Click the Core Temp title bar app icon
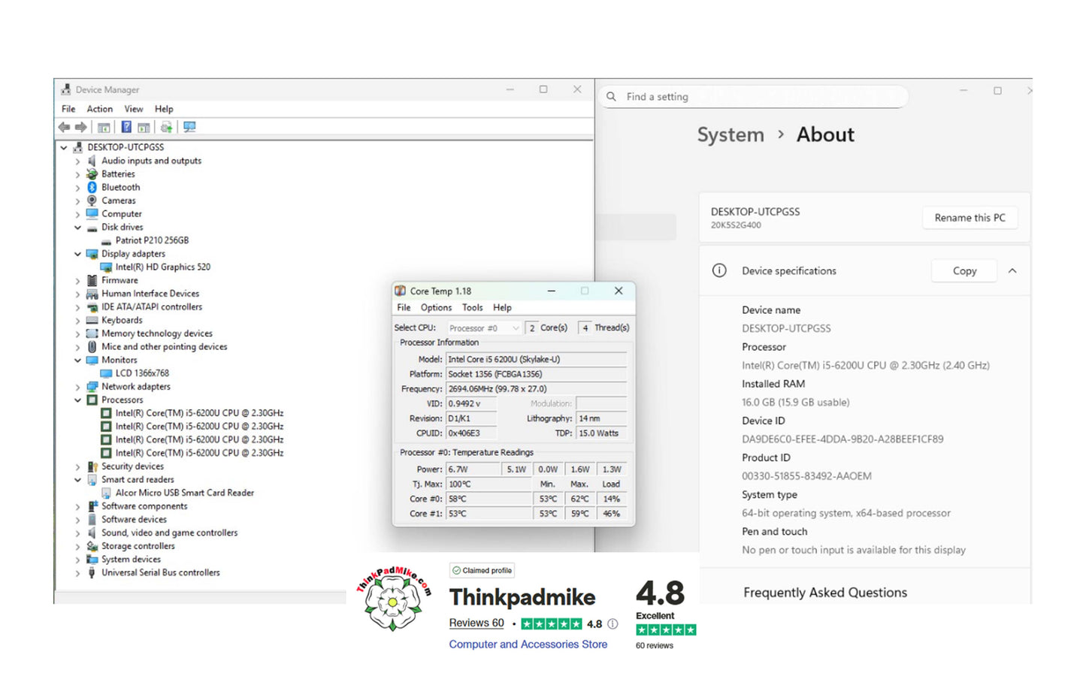Screen dimensions: 1086x682 pyautogui.click(x=401, y=291)
